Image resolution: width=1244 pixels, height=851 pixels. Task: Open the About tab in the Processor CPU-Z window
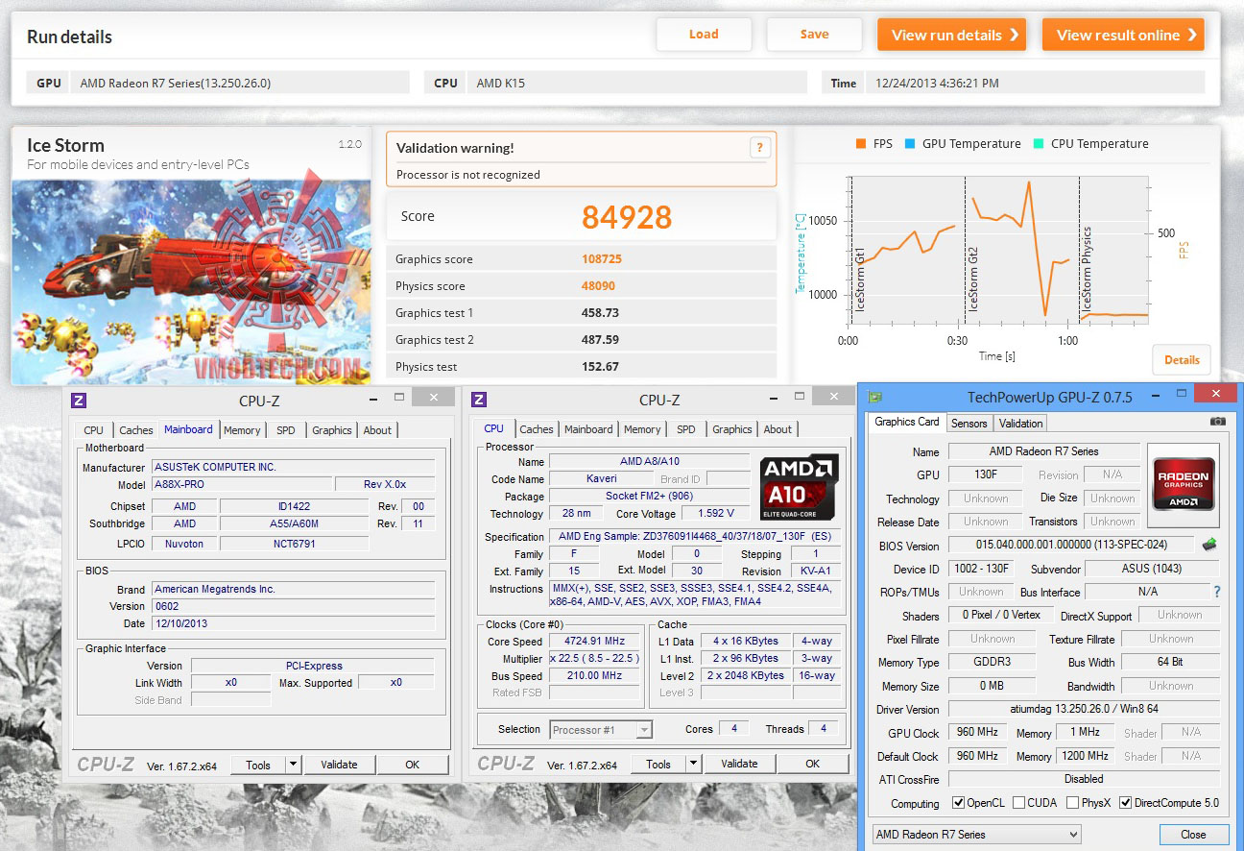pos(777,429)
